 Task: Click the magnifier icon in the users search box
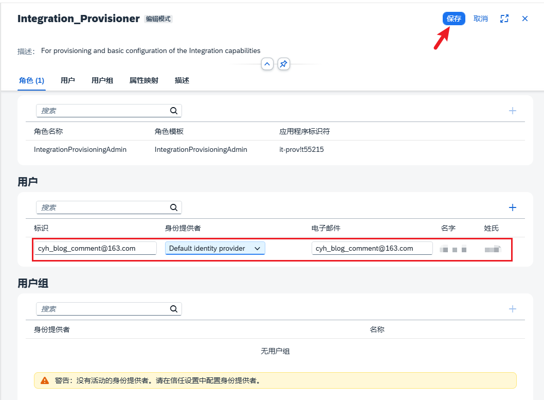(174, 207)
